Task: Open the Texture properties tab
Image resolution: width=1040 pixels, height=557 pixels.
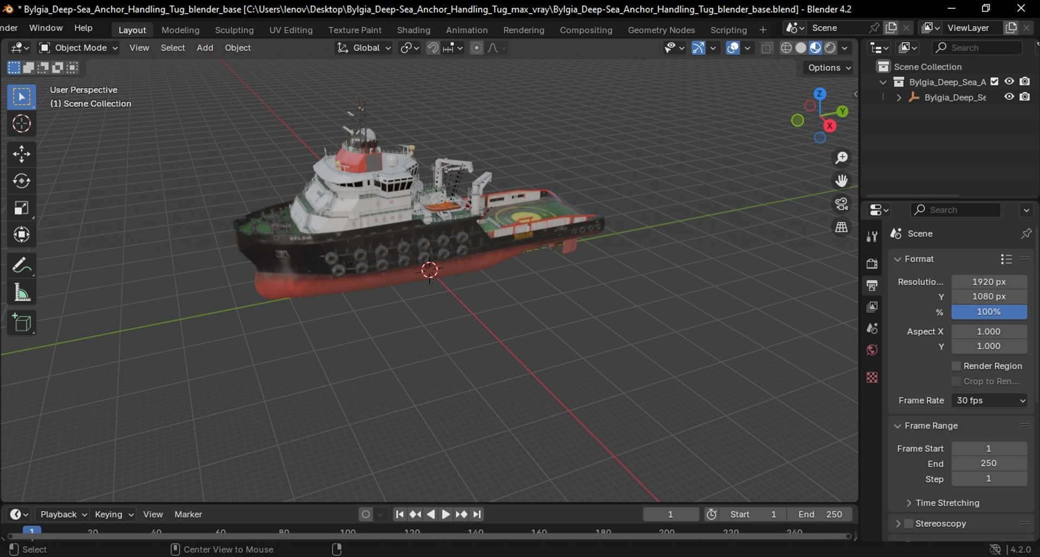Action: [x=872, y=377]
